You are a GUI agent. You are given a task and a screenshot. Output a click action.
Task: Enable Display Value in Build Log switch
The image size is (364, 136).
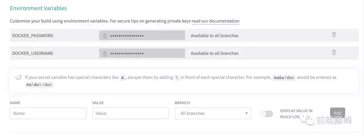(266, 114)
